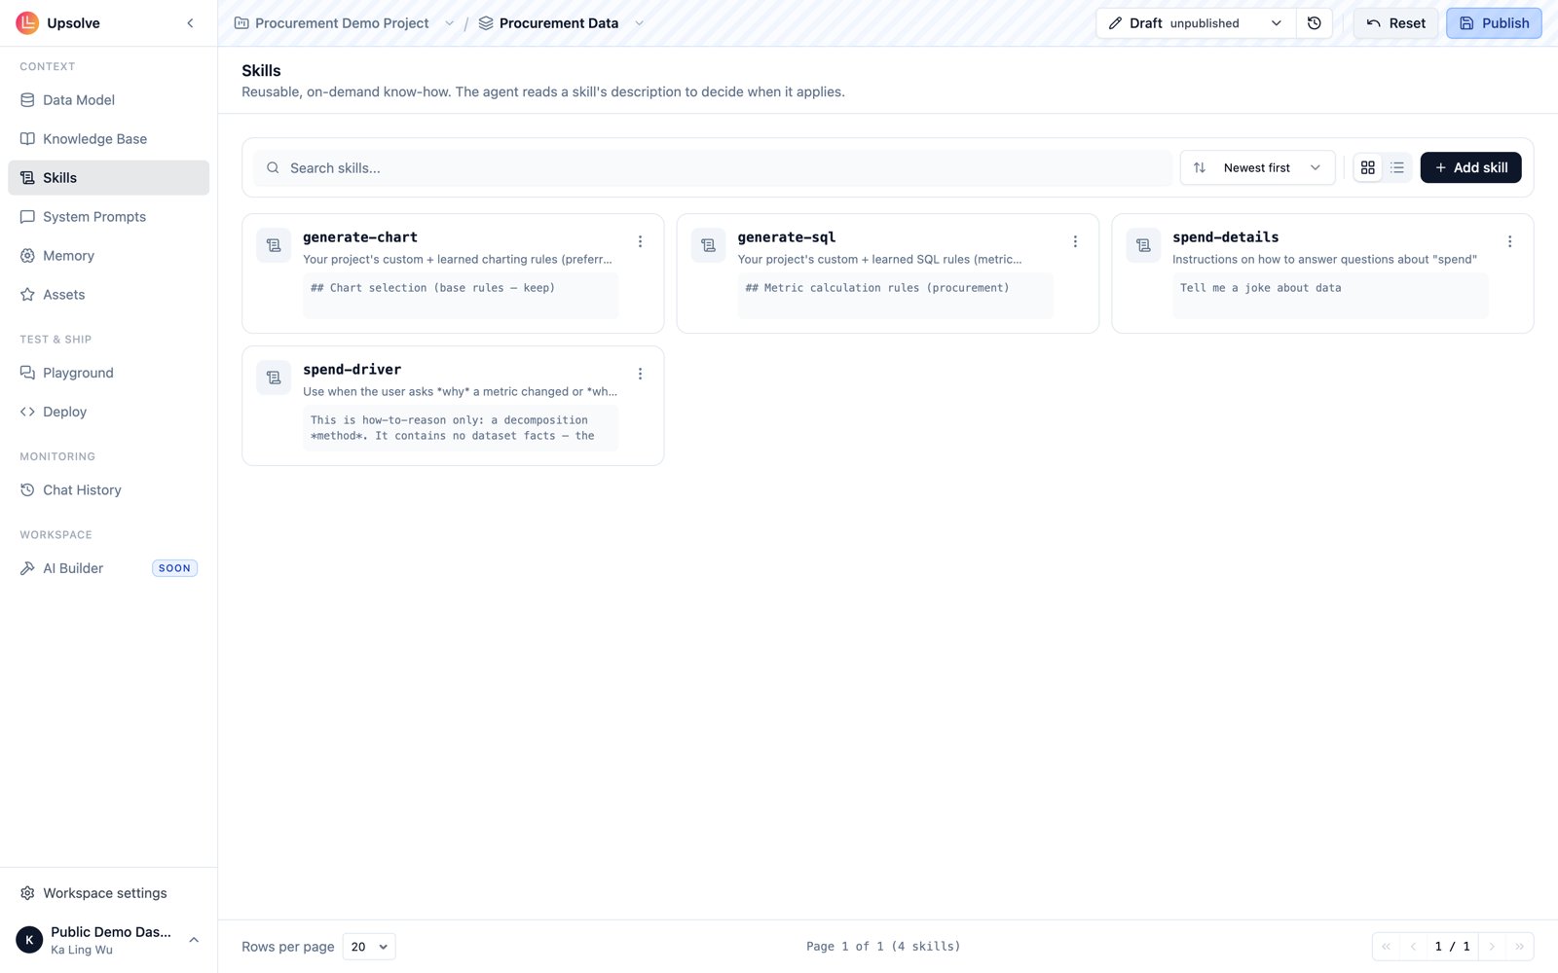This screenshot has width=1558, height=973.
Task: Click the Upsolve logo icon
Action: click(x=27, y=22)
